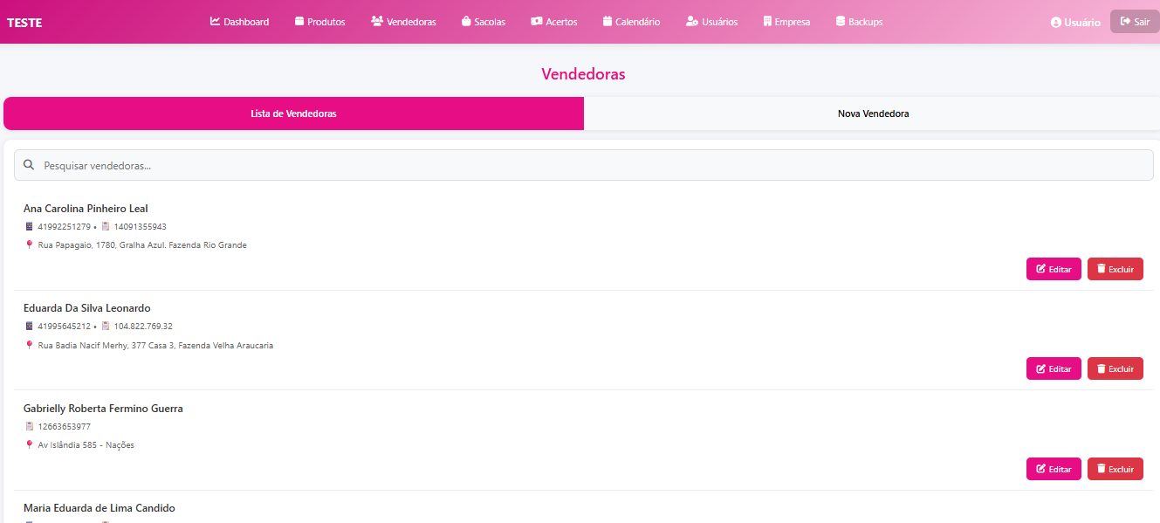
Task: Open the Backups page
Action: click(859, 22)
